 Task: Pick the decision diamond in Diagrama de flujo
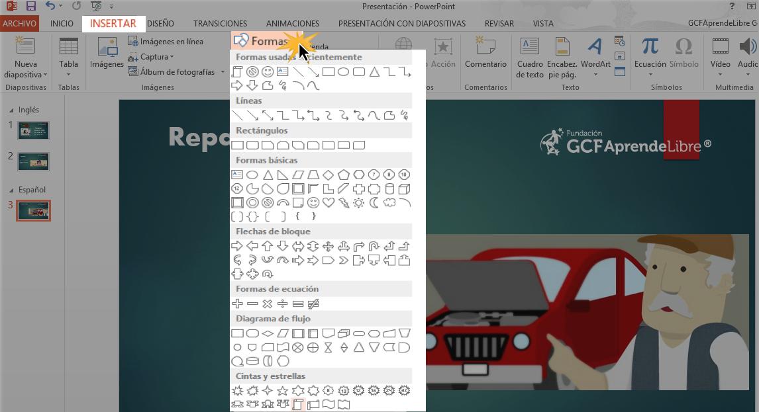click(x=267, y=333)
